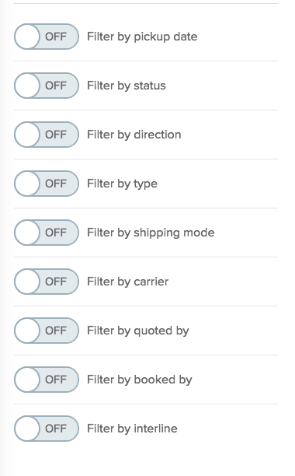
Task: Select the "Filter by status" label
Action: [127, 86]
